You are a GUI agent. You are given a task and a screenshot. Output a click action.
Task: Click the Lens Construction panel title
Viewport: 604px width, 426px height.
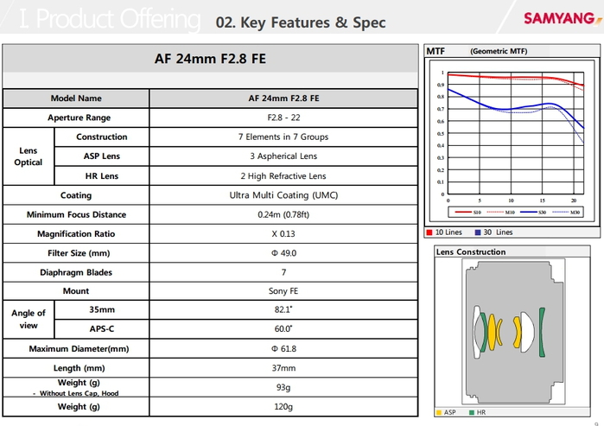point(471,252)
